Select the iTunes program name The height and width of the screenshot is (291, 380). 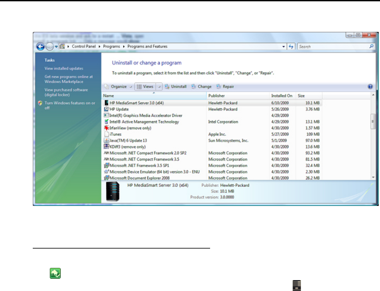point(115,134)
